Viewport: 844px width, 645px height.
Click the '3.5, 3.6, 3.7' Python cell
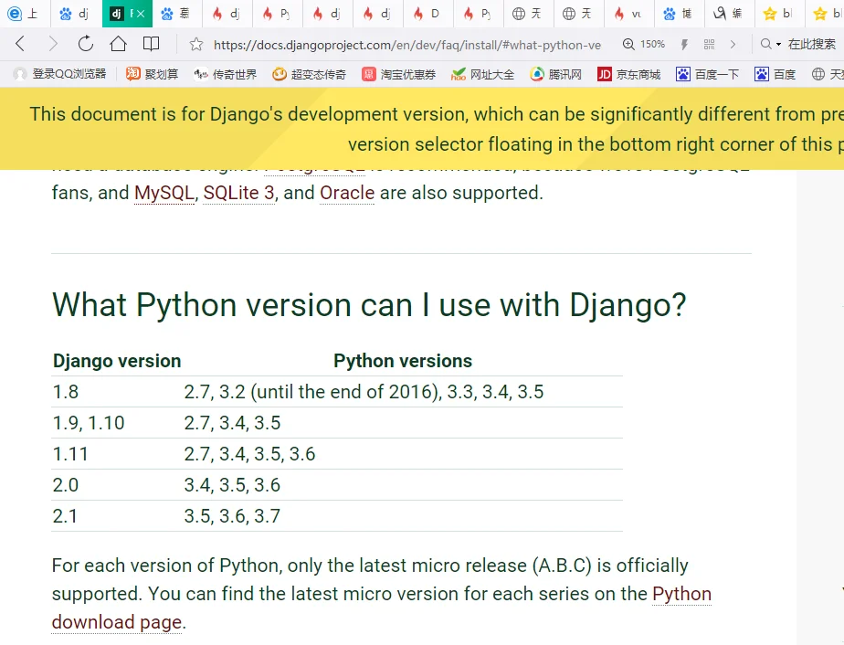(x=232, y=516)
